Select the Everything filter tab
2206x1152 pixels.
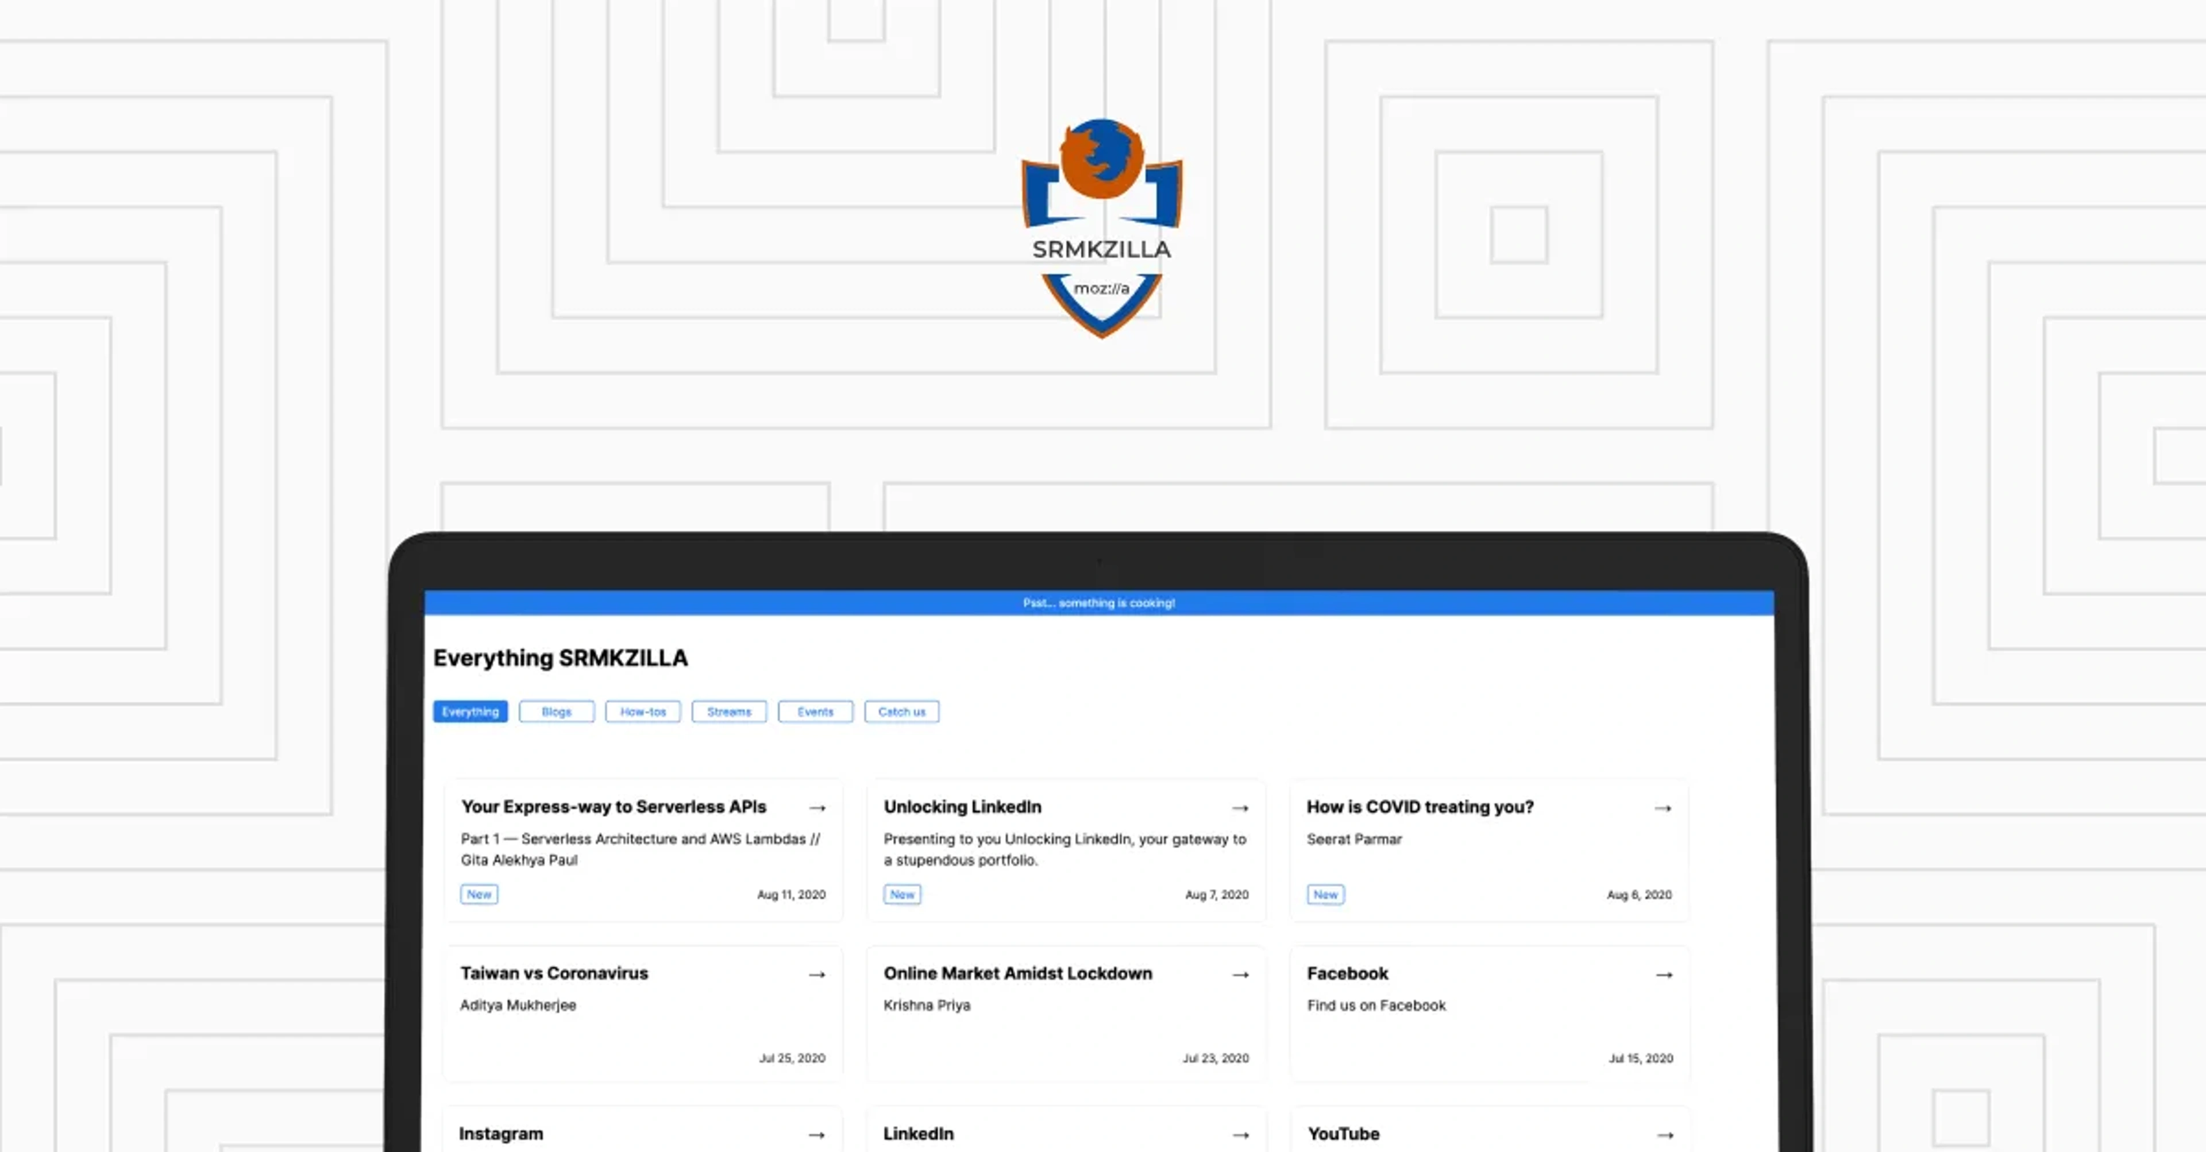coord(470,712)
